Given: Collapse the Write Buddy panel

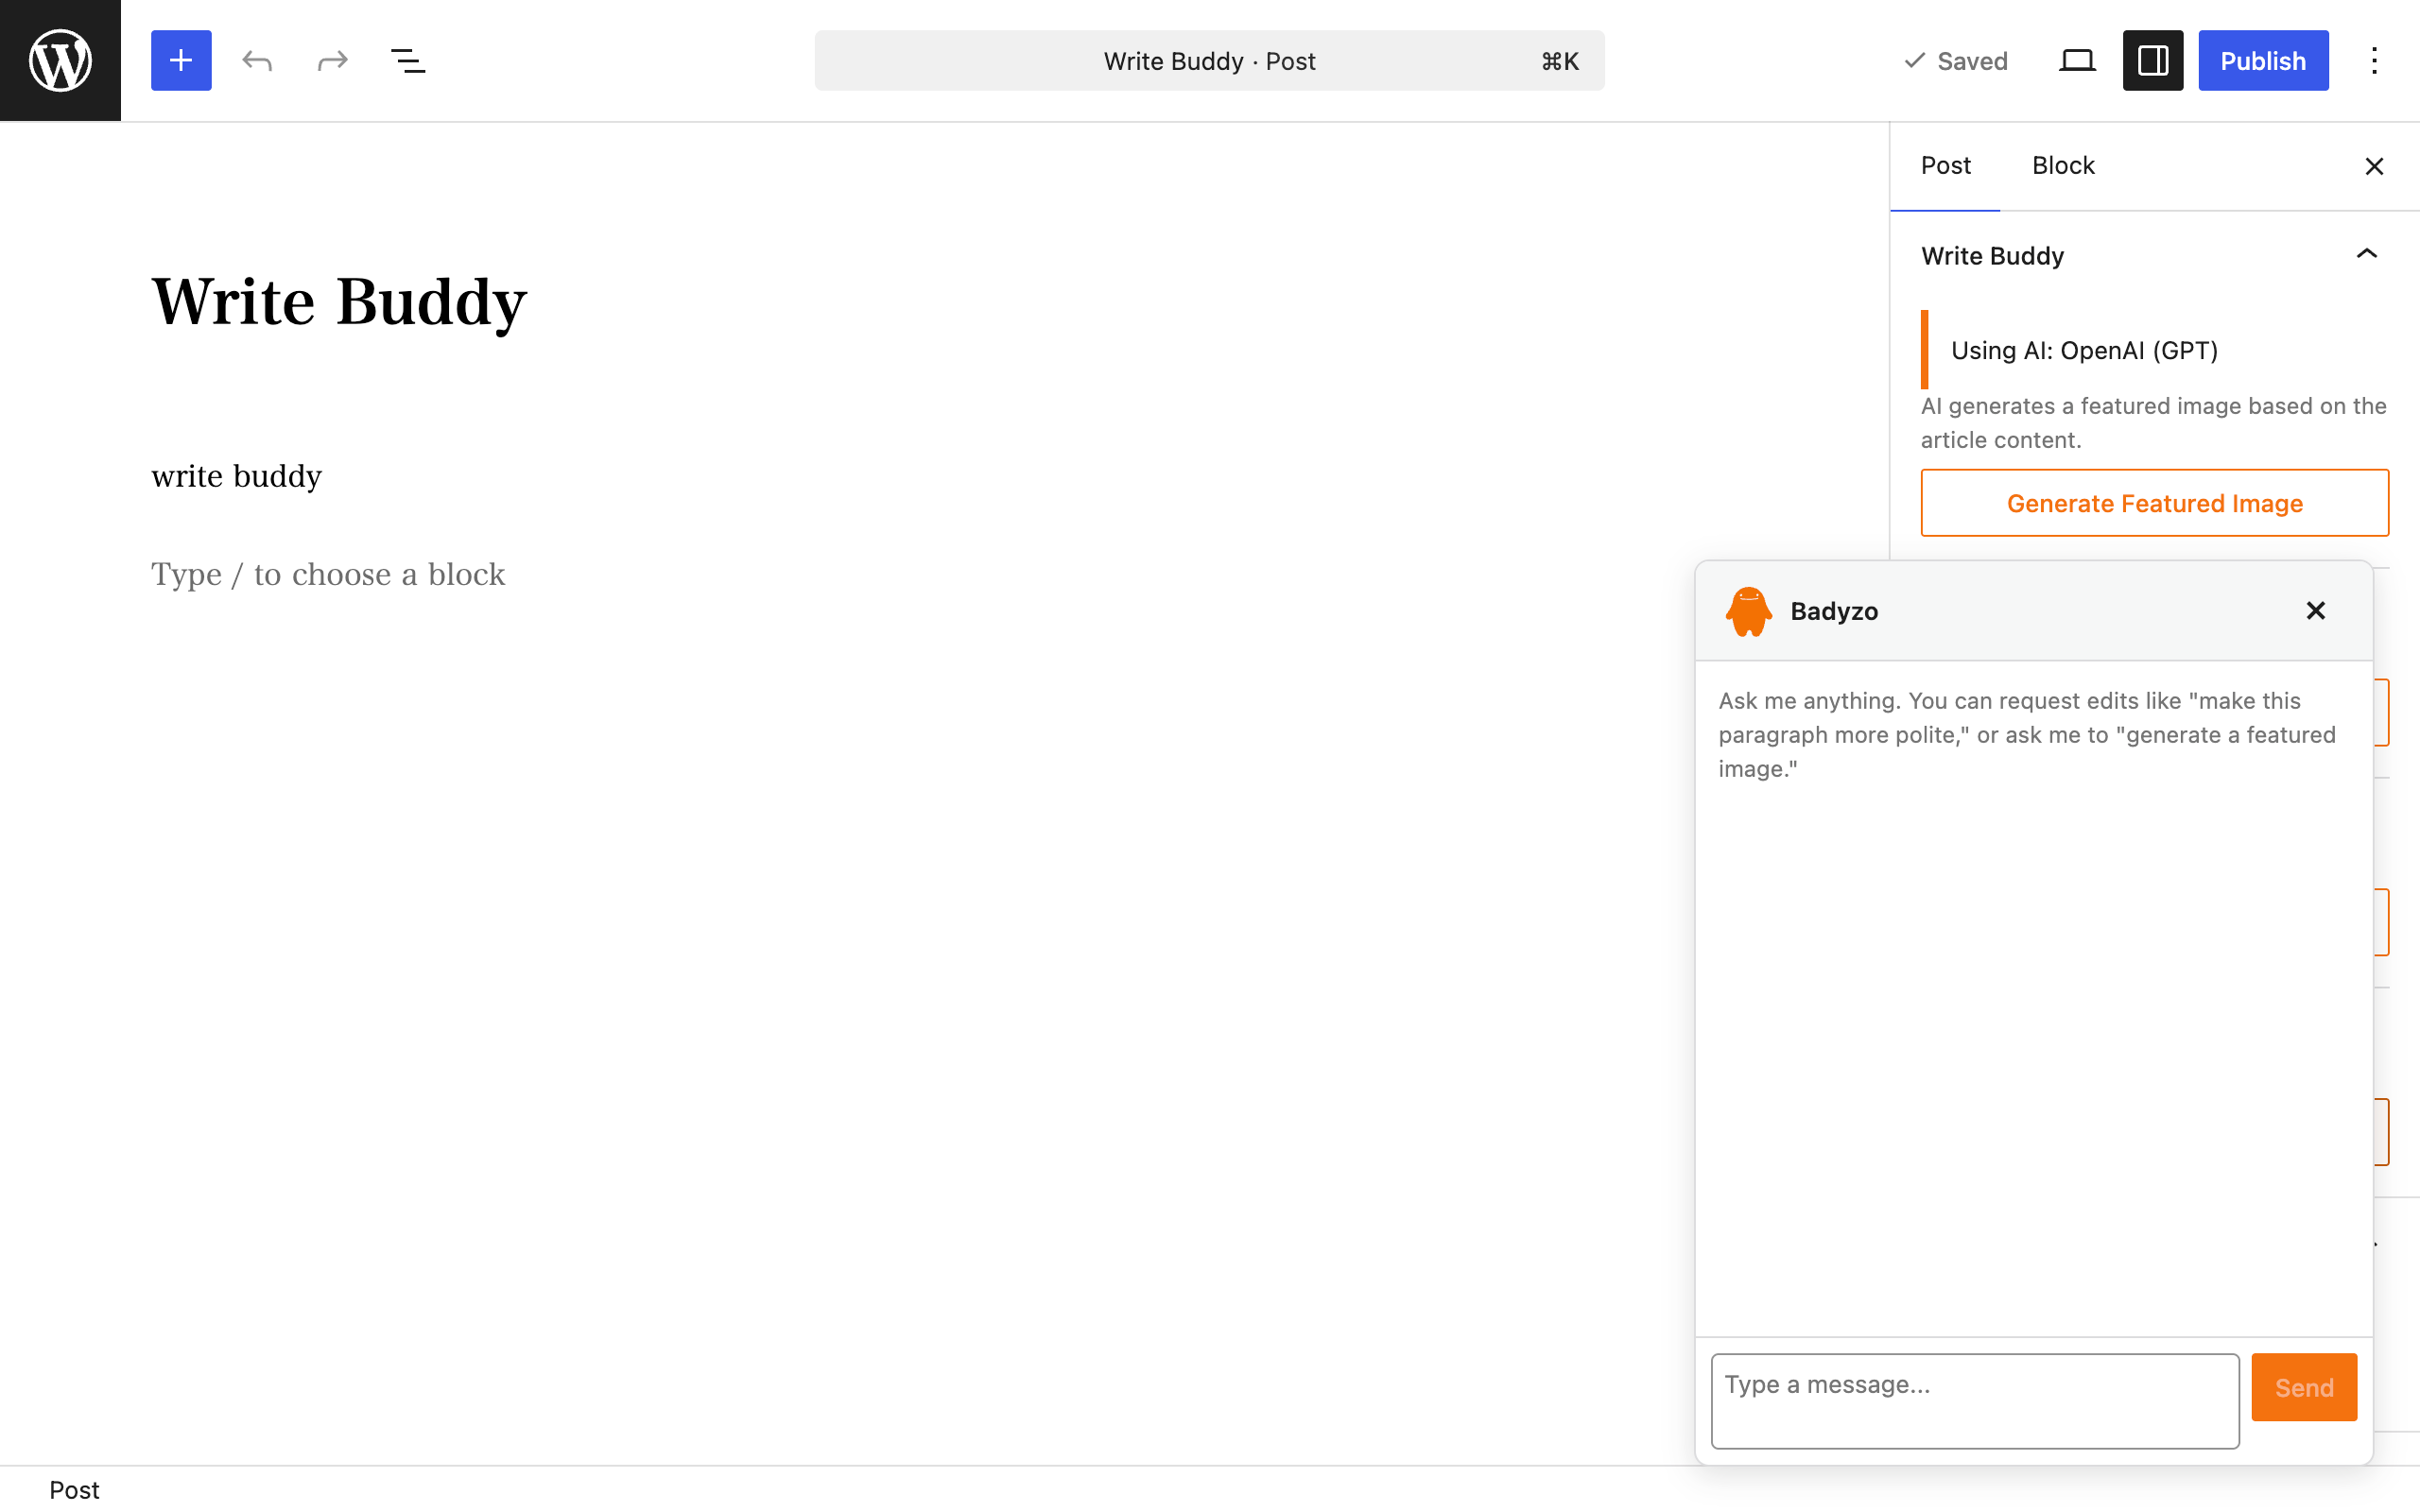Looking at the screenshot, I should click(2154, 256).
